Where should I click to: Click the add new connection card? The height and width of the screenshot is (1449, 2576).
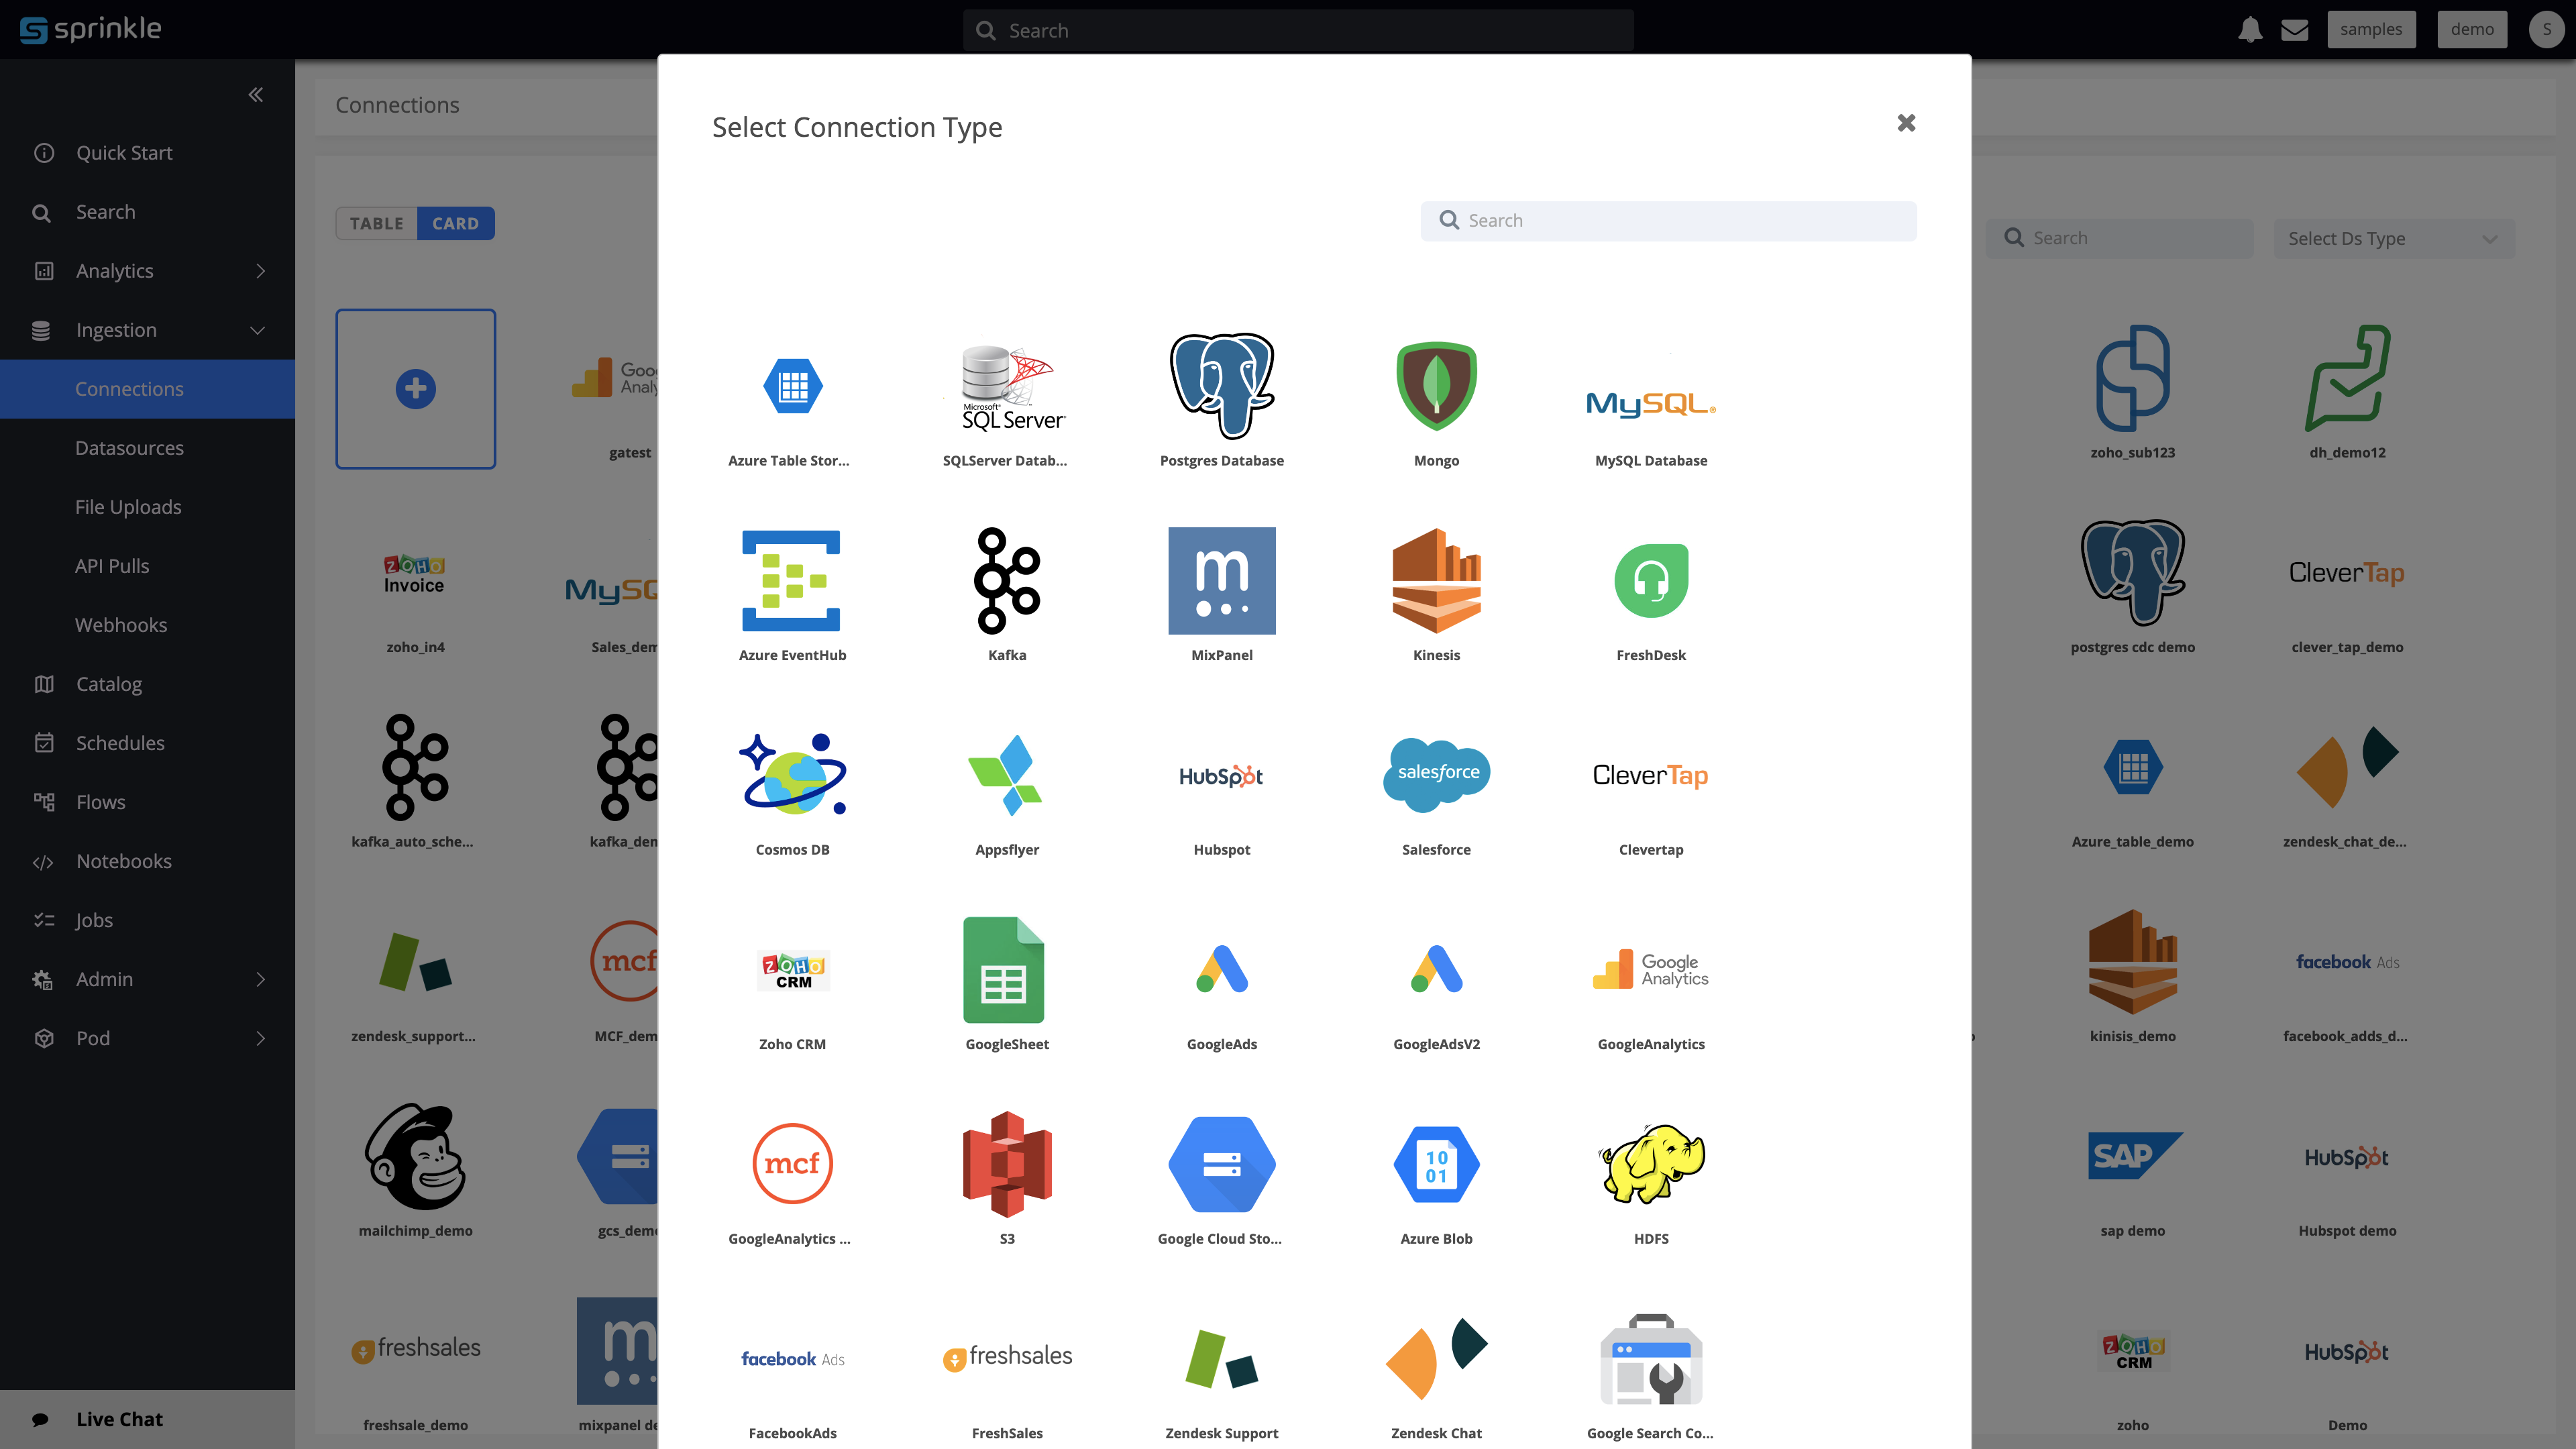pyautogui.click(x=415, y=389)
